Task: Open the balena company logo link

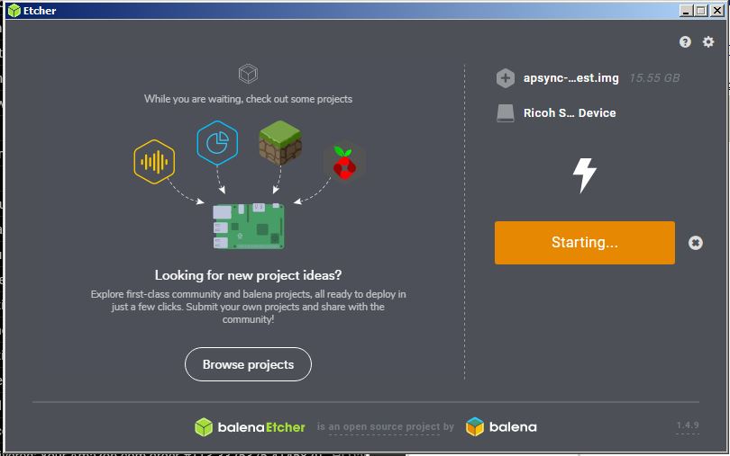Action: [x=501, y=426]
